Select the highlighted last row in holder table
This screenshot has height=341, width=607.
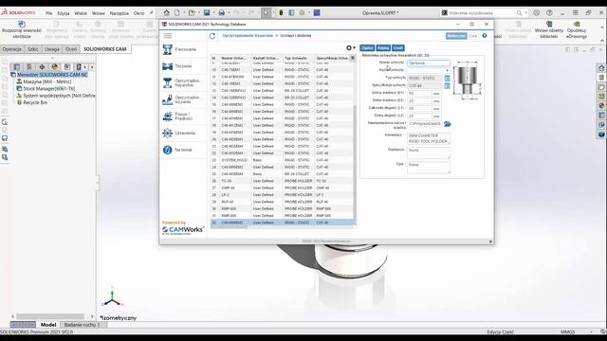(x=282, y=223)
